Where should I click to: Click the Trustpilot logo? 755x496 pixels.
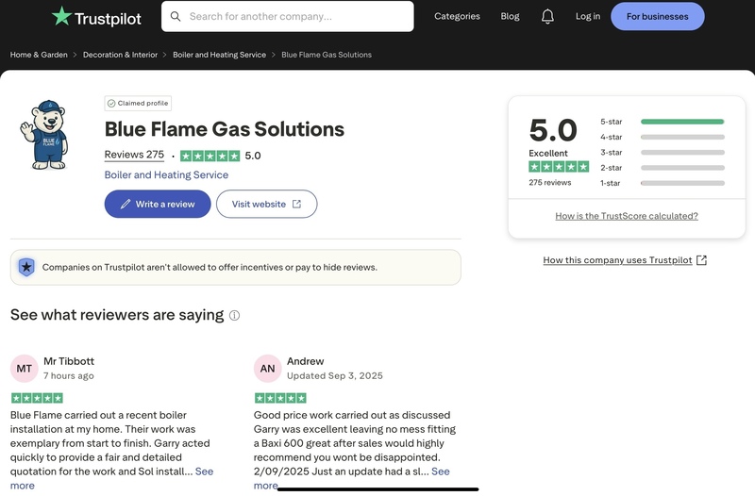97,16
